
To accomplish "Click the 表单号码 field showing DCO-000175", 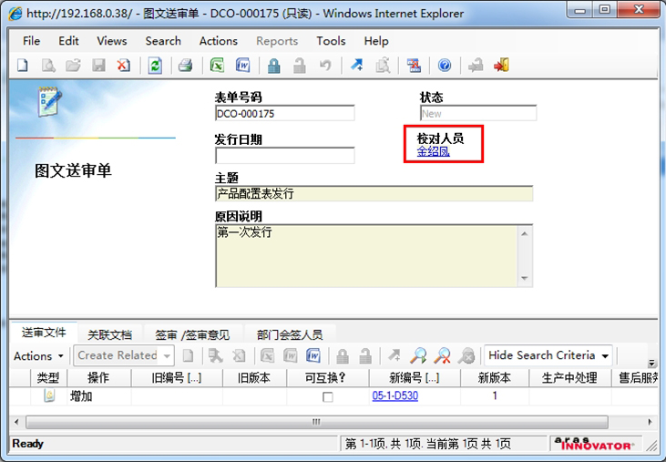I will click(x=284, y=113).
